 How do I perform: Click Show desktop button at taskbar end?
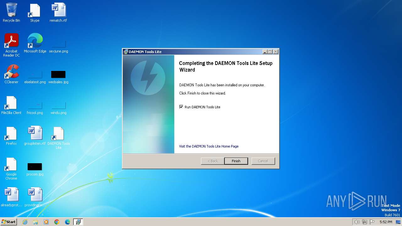pyautogui.click(x=398, y=222)
